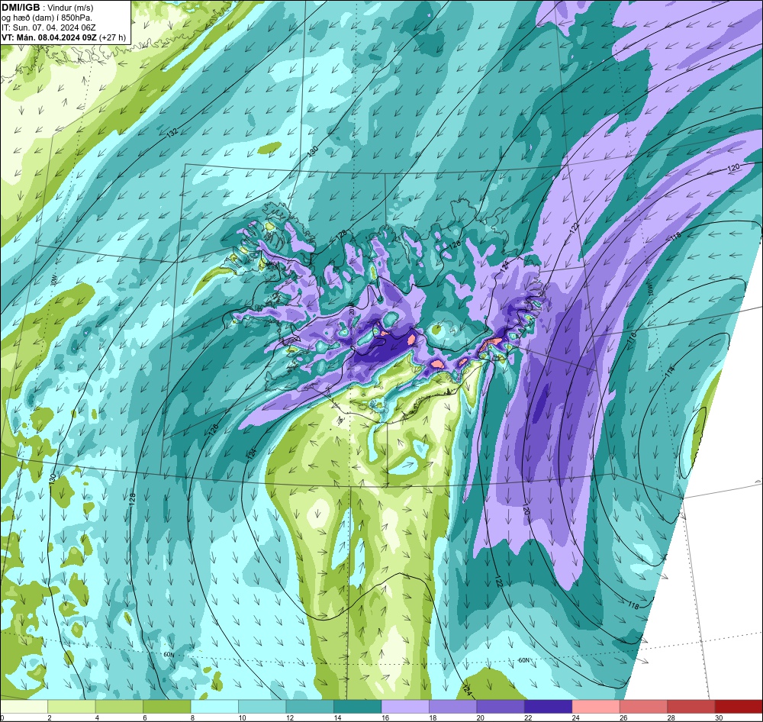Click the legend swatch between 6 and 8

coord(167,707)
